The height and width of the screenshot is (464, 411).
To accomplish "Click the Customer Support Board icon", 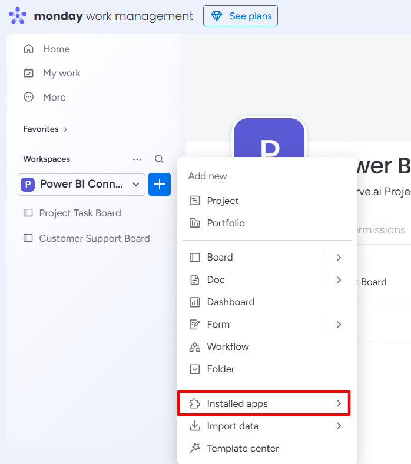I will coord(28,238).
